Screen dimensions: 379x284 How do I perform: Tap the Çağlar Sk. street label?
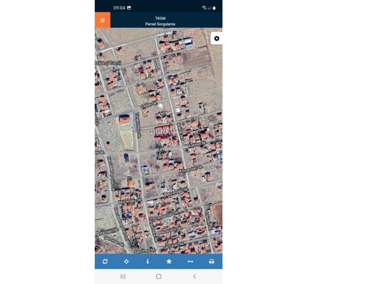(x=149, y=105)
